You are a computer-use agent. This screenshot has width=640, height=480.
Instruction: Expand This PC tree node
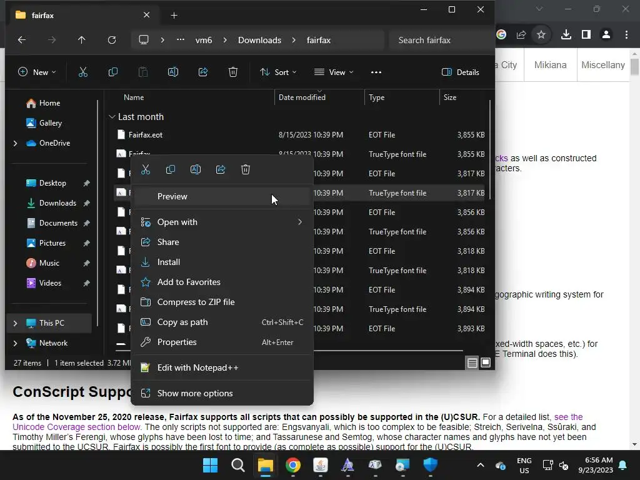tap(16, 323)
